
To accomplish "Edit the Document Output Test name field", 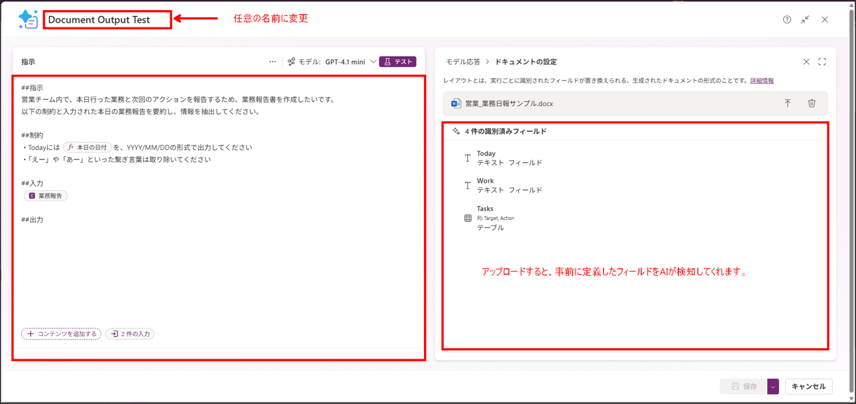I will point(108,20).
